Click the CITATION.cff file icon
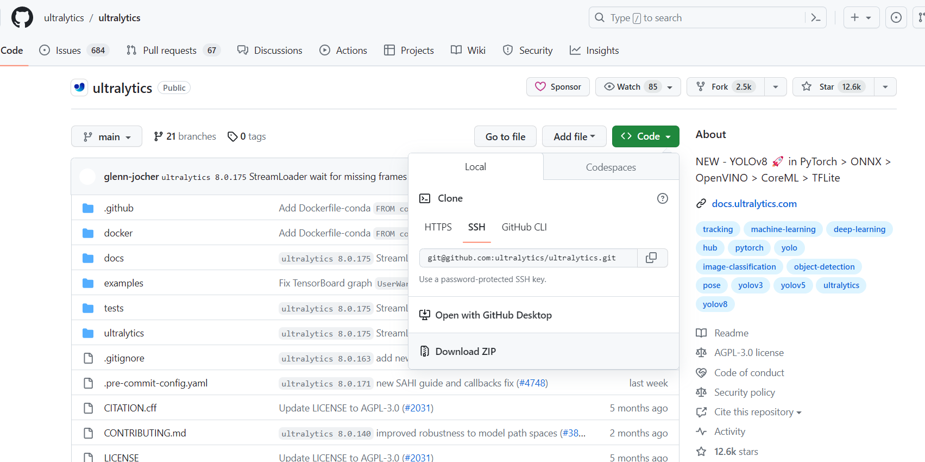 point(88,408)
